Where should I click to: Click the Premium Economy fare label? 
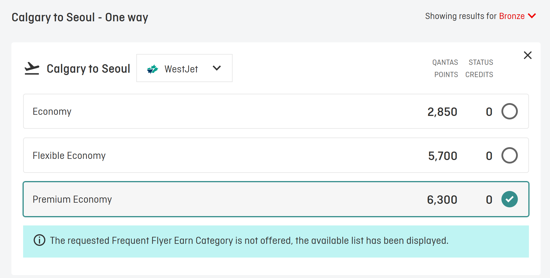coord(72,199)
